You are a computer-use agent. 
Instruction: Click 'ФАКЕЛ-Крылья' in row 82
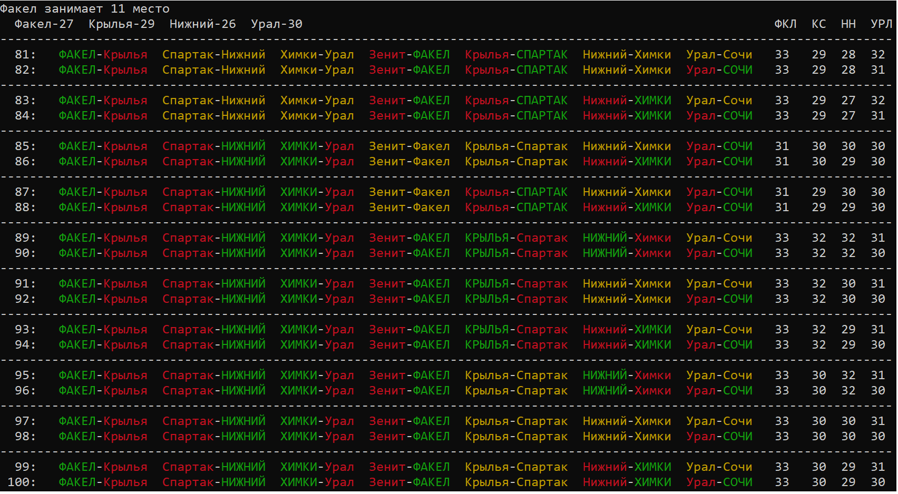tap(103, 70)
